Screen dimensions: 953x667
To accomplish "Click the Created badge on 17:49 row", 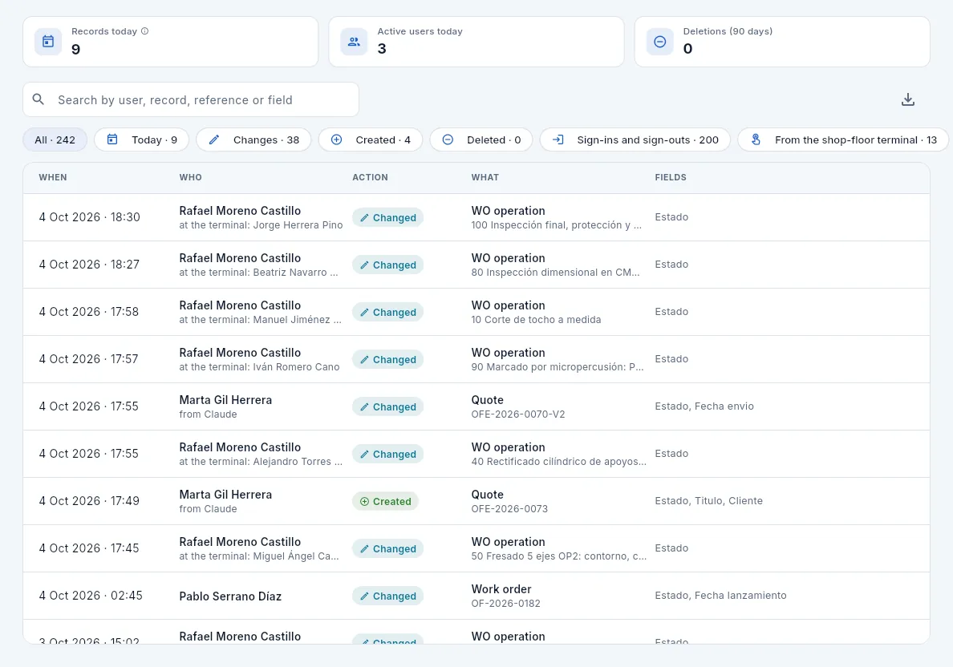I will tap(385, 501).
